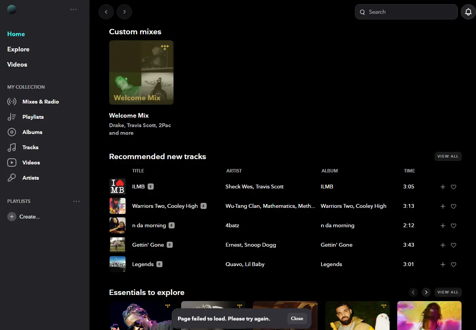Favorite the Gettin' Gone track

454,245
